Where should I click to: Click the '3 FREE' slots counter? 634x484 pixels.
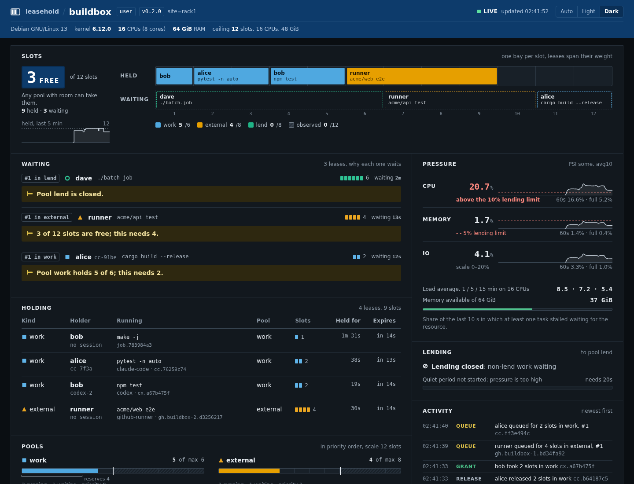43,77
